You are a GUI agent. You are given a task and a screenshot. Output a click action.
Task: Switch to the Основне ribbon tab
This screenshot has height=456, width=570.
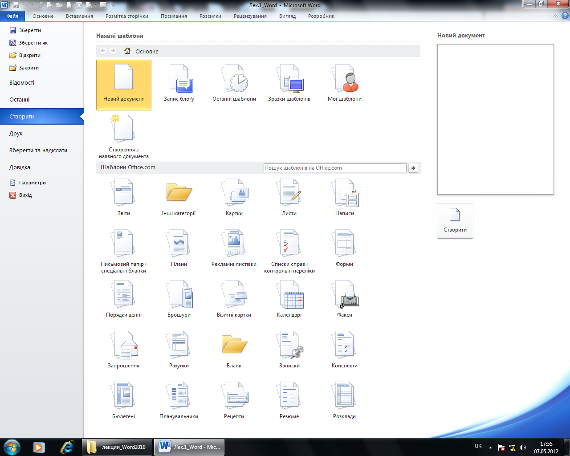click(43, 16)
